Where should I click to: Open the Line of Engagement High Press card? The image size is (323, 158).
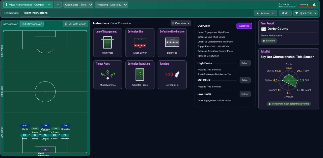108,43
